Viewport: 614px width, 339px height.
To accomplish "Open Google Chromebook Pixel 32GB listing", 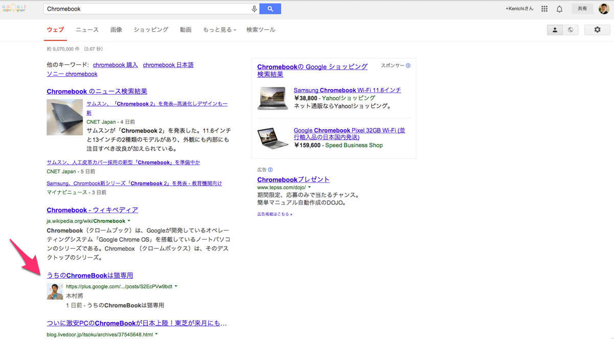I will click(349, 133).
